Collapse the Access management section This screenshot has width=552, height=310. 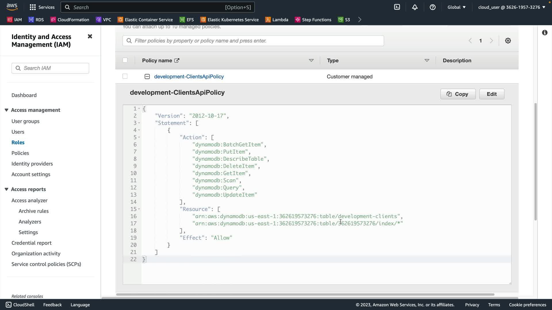[7, 110]
